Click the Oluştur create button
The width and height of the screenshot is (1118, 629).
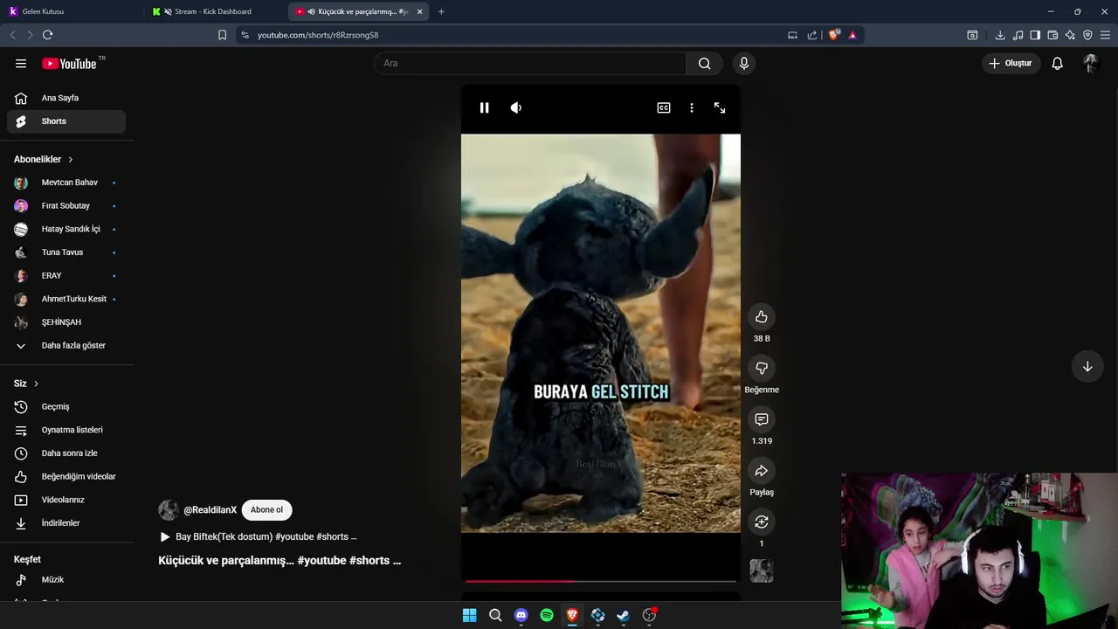click(1011, 63)
